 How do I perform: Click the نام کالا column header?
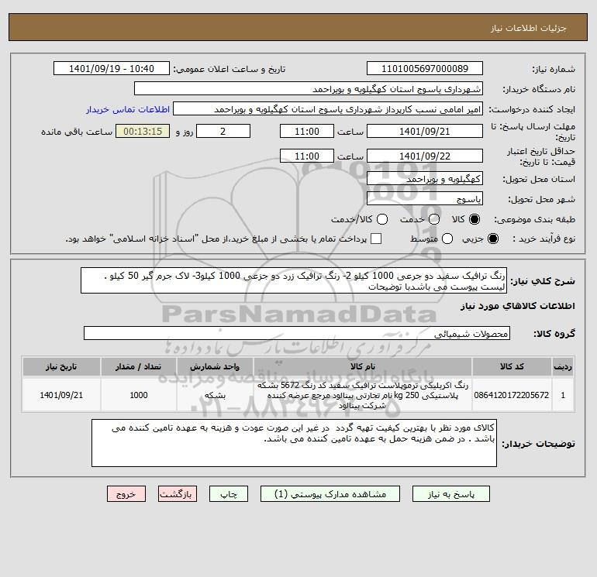pyautogui.click(x=363, y=366)
